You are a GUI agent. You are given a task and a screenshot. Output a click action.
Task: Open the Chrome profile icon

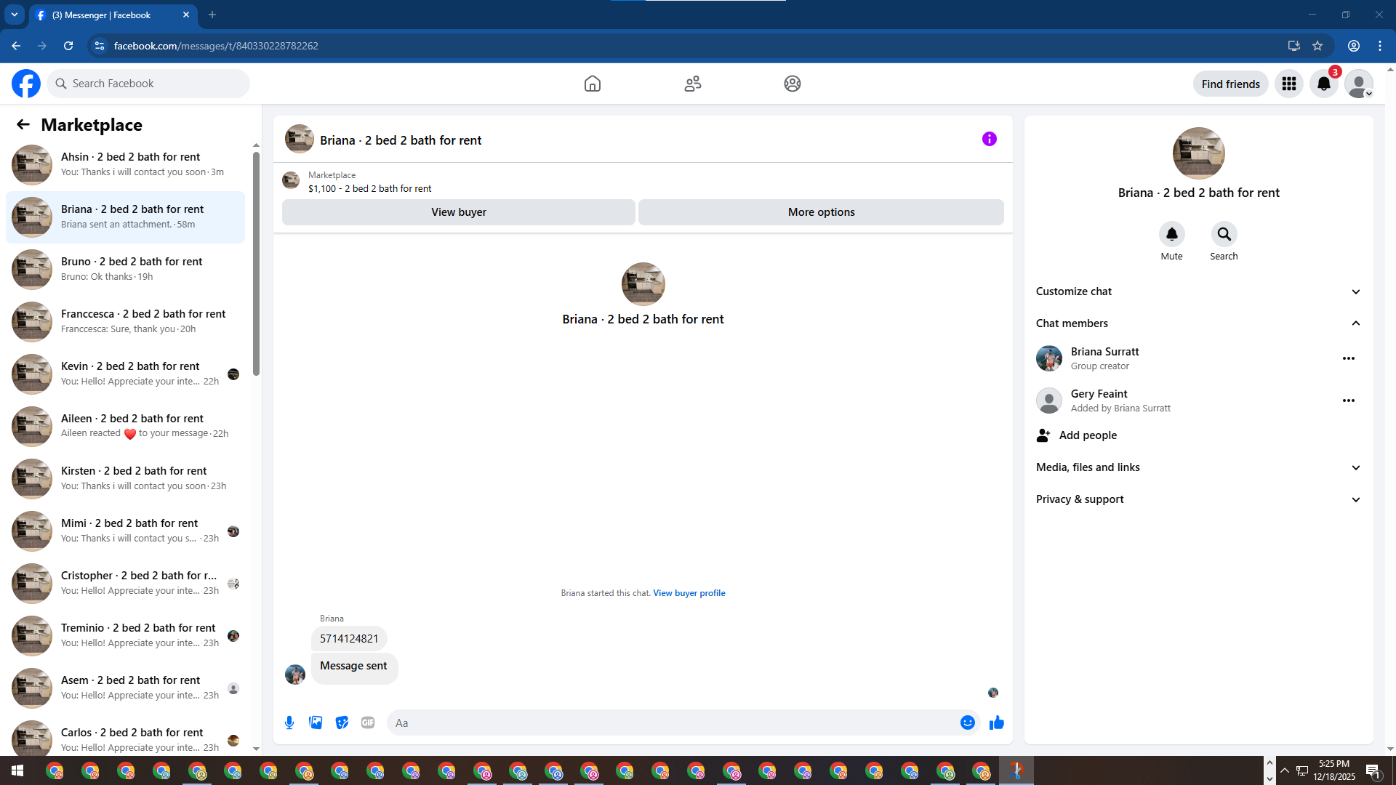(1354, 46)
